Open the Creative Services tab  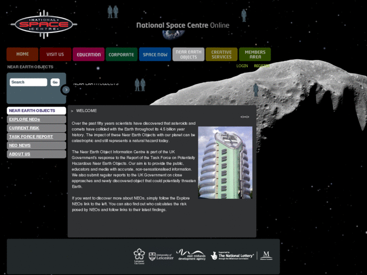pyautogui.click(x=222, y=54)
